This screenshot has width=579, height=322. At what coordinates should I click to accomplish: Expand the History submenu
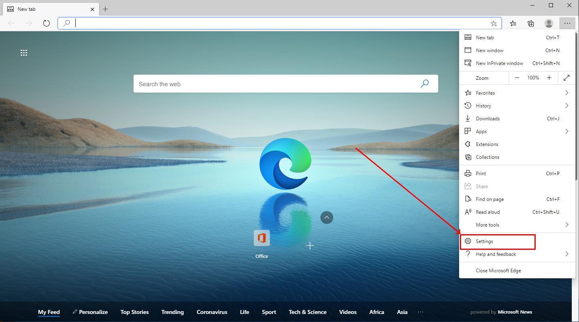pos(517,105)
